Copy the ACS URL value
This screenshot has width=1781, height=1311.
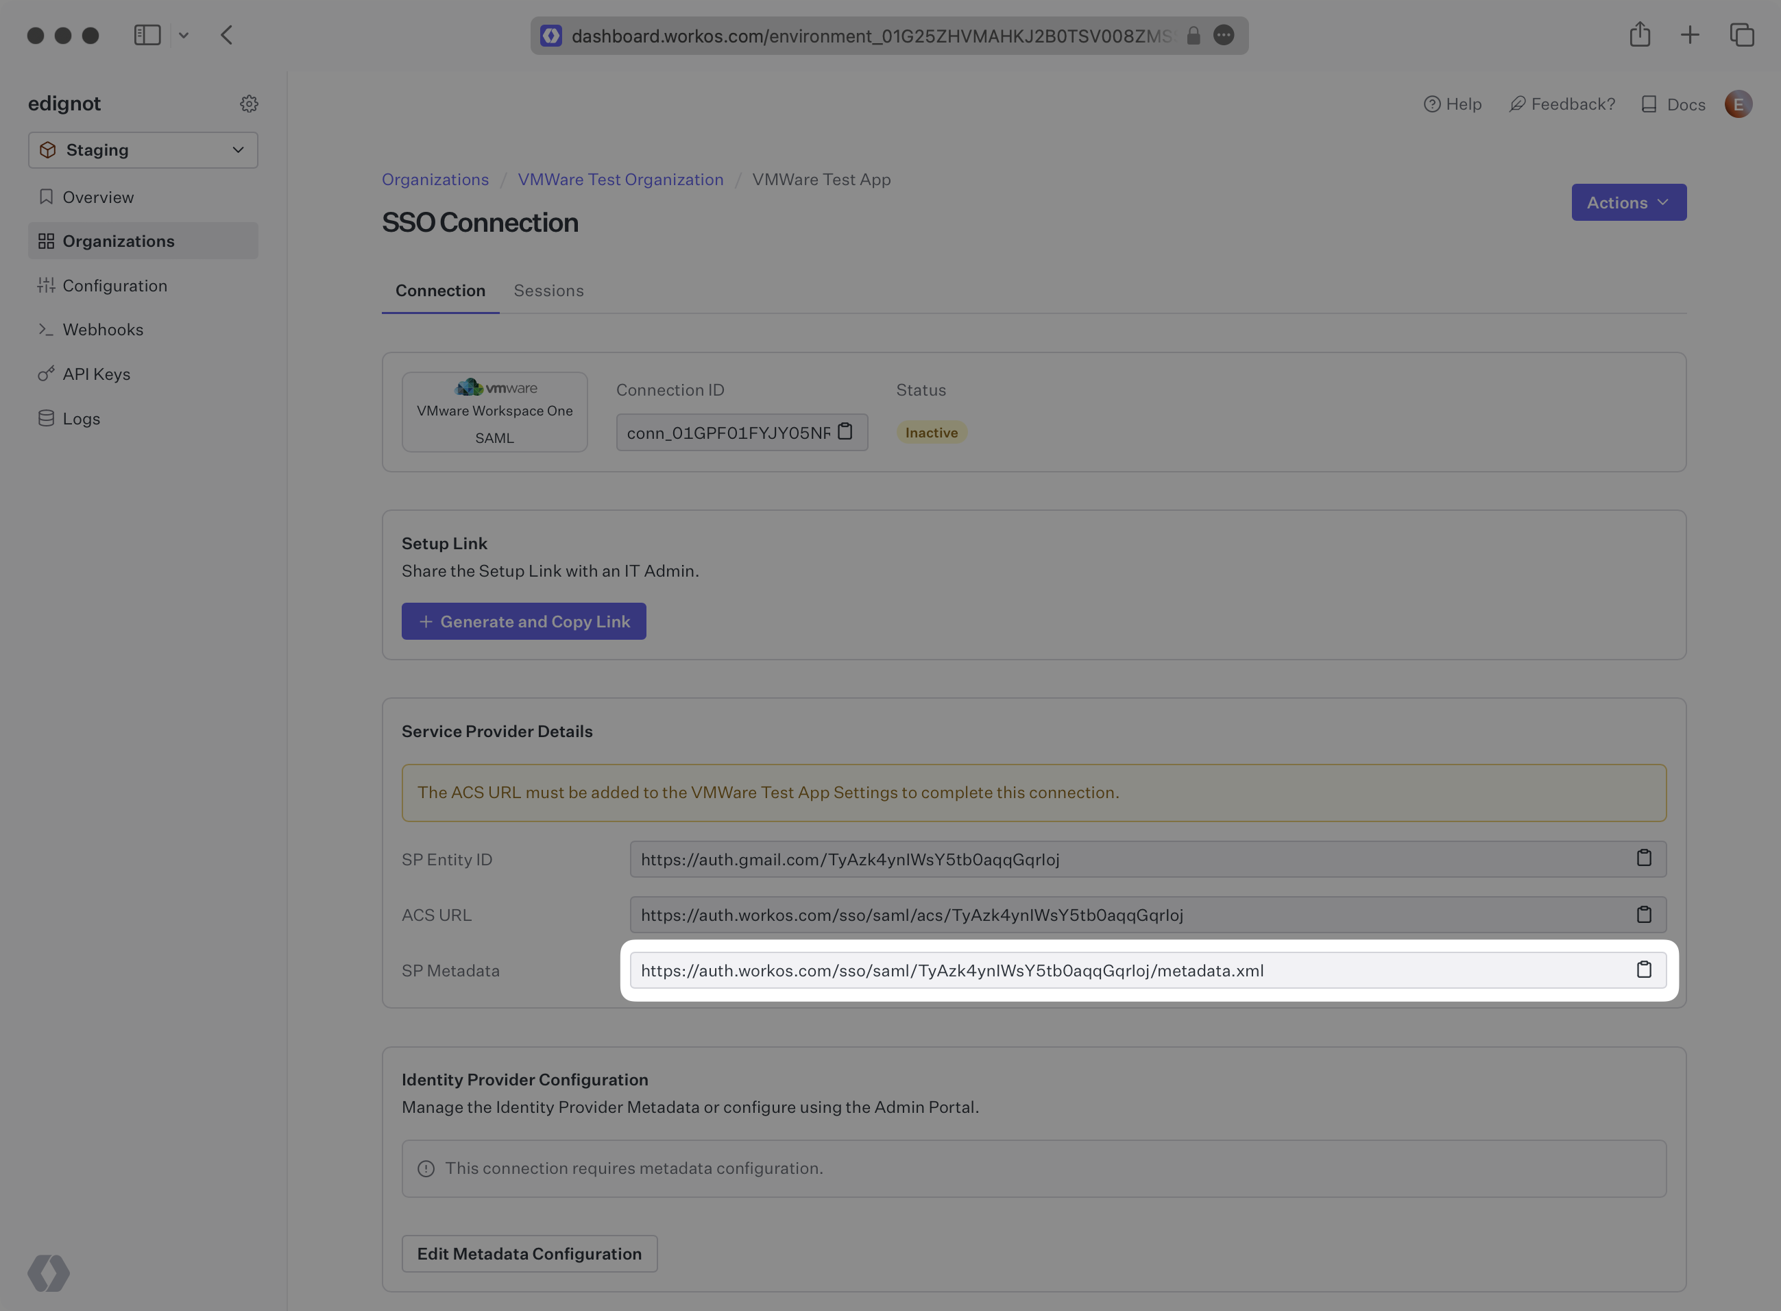pyautogui.click(x=1643, y=914)
